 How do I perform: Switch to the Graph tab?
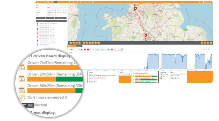[x=71, y=46]
